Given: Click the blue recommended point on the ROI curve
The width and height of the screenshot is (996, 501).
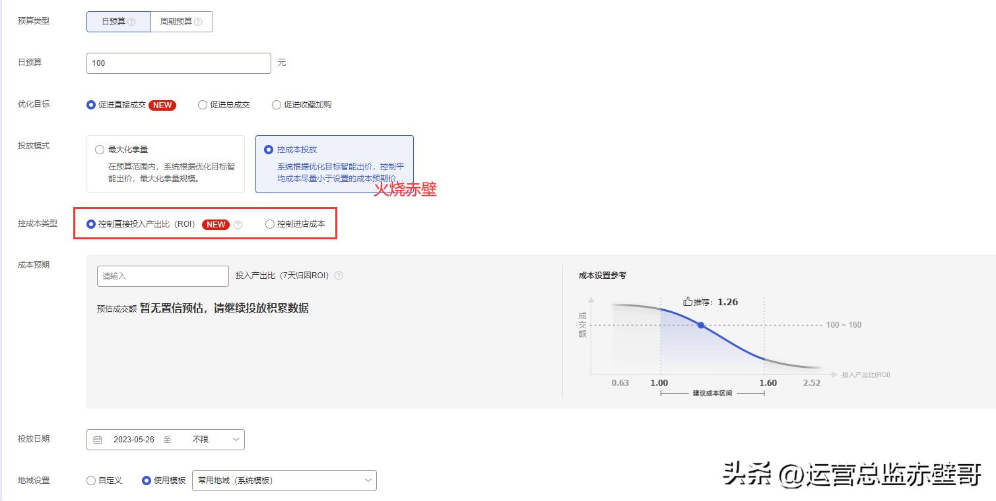Looking at the screenshot, I should [x=701, y=325].
